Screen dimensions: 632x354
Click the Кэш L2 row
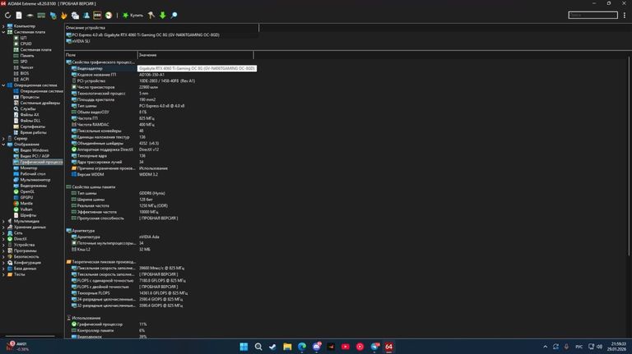[x=83, y=250]
